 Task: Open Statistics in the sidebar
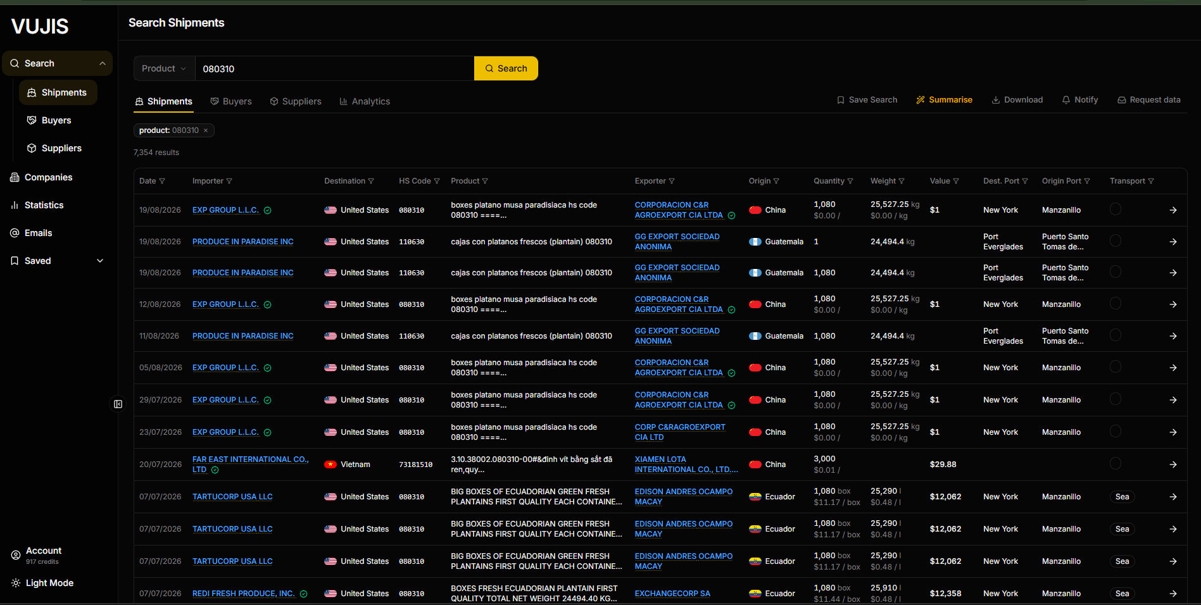pyautogui.click(x=44, y=205)
